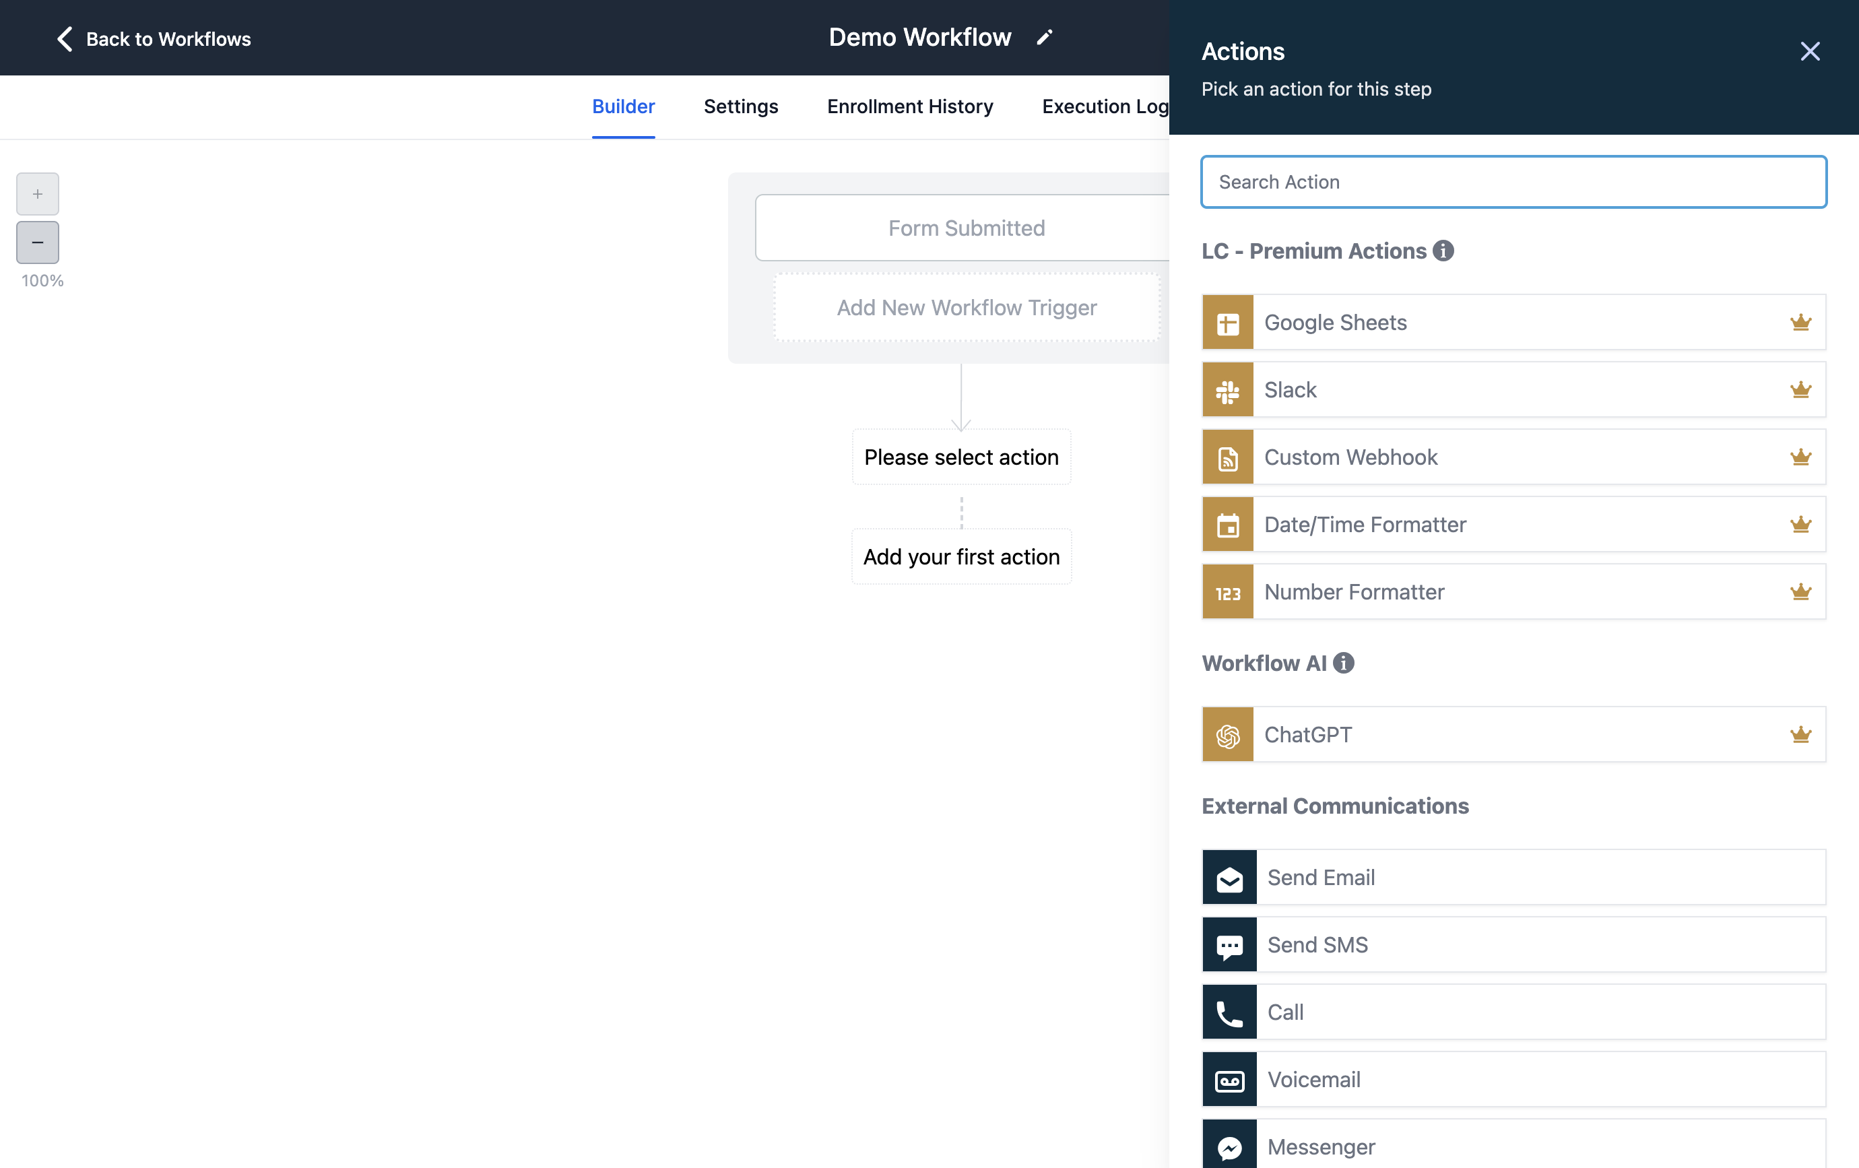Select the Slack action label
Screen dimensions: 1859x1168
pyautogui.click(x=1290, y=390)
